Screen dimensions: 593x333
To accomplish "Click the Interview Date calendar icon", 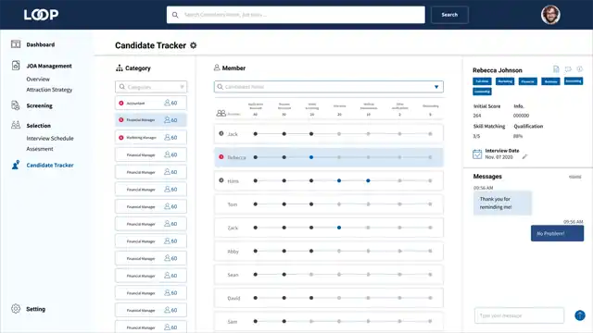I will pos(477,154).
